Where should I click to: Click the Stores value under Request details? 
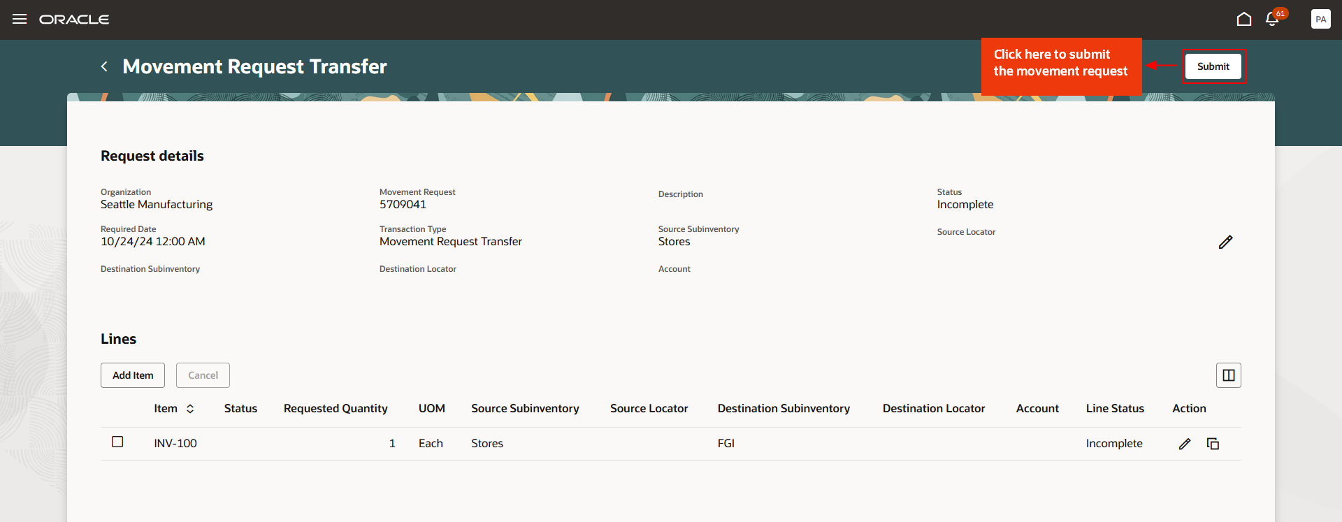[x=674, y=241]
